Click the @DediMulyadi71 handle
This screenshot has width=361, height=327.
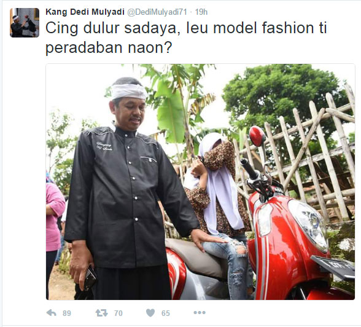click(x=157, y=12)
